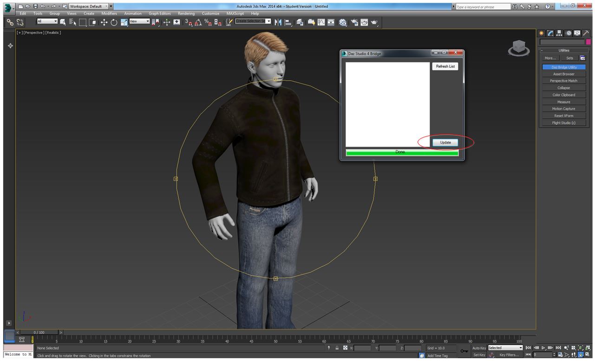Click the viewport [+] menu label
The image size is (595, 361).
pyautogui.click(x=20, y=32)
